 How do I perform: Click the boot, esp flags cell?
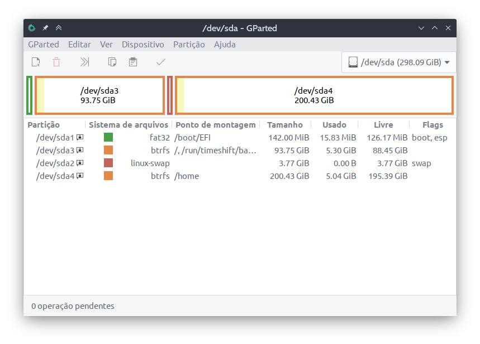click(430, 138)
